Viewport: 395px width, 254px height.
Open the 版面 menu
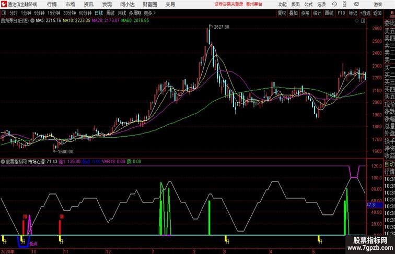pyautogui.click(x=296, y=4)
